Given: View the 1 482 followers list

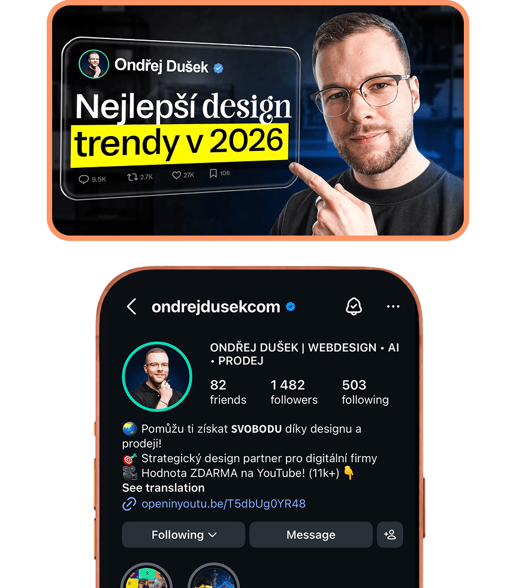Looking at the screenshot, I should click(294, 392).
